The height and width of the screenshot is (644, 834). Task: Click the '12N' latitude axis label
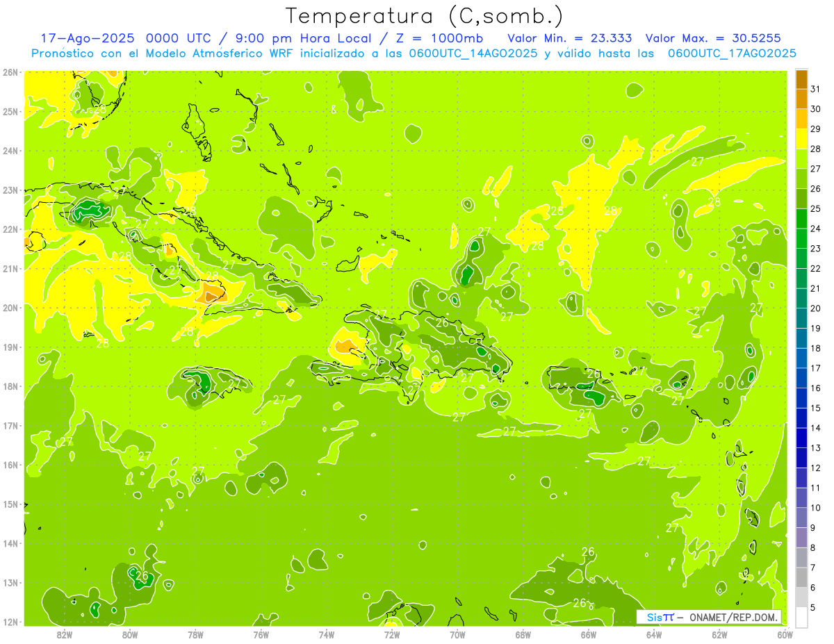(x=10, y=621)
